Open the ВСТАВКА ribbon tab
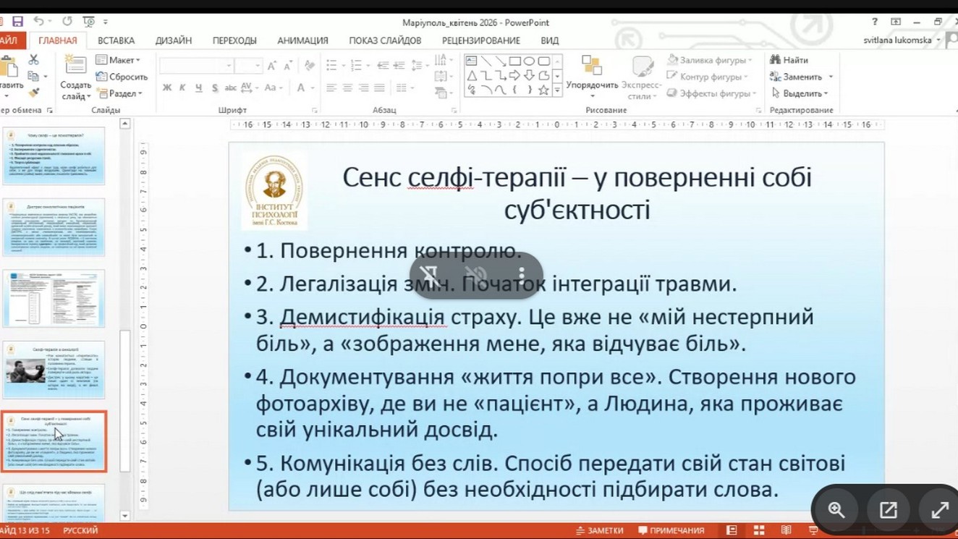This screenshot has width=958, height=539. (116, 41)
